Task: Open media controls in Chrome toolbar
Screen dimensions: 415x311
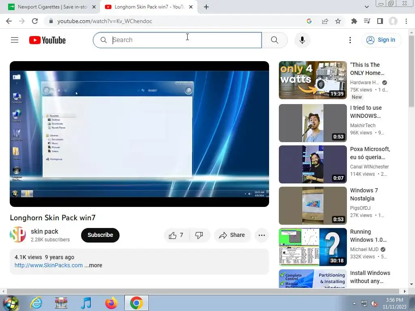Action: 367,21
